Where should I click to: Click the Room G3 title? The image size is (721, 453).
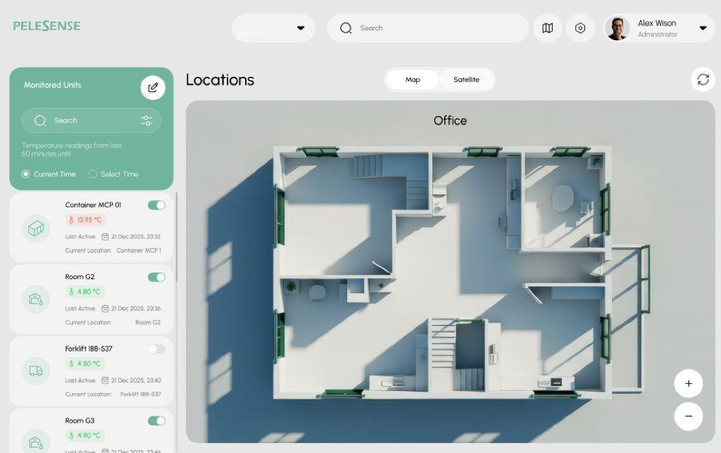tap(80, 421)
